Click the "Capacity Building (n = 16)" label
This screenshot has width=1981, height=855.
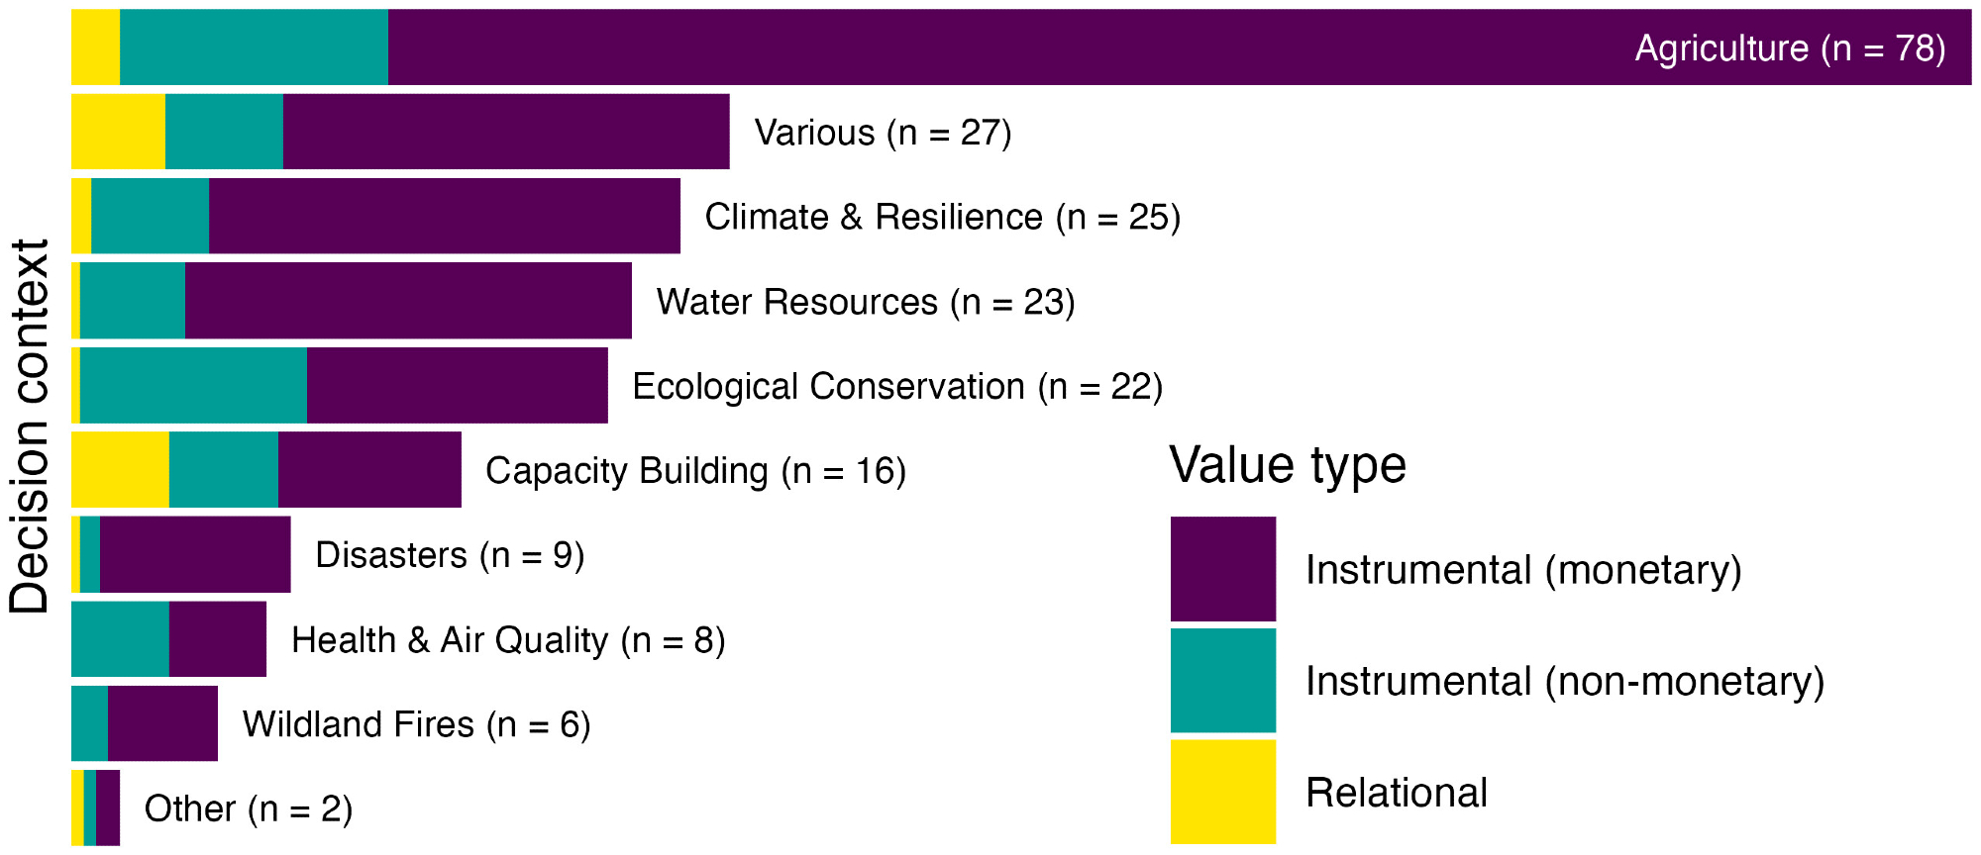pos(695,471)
